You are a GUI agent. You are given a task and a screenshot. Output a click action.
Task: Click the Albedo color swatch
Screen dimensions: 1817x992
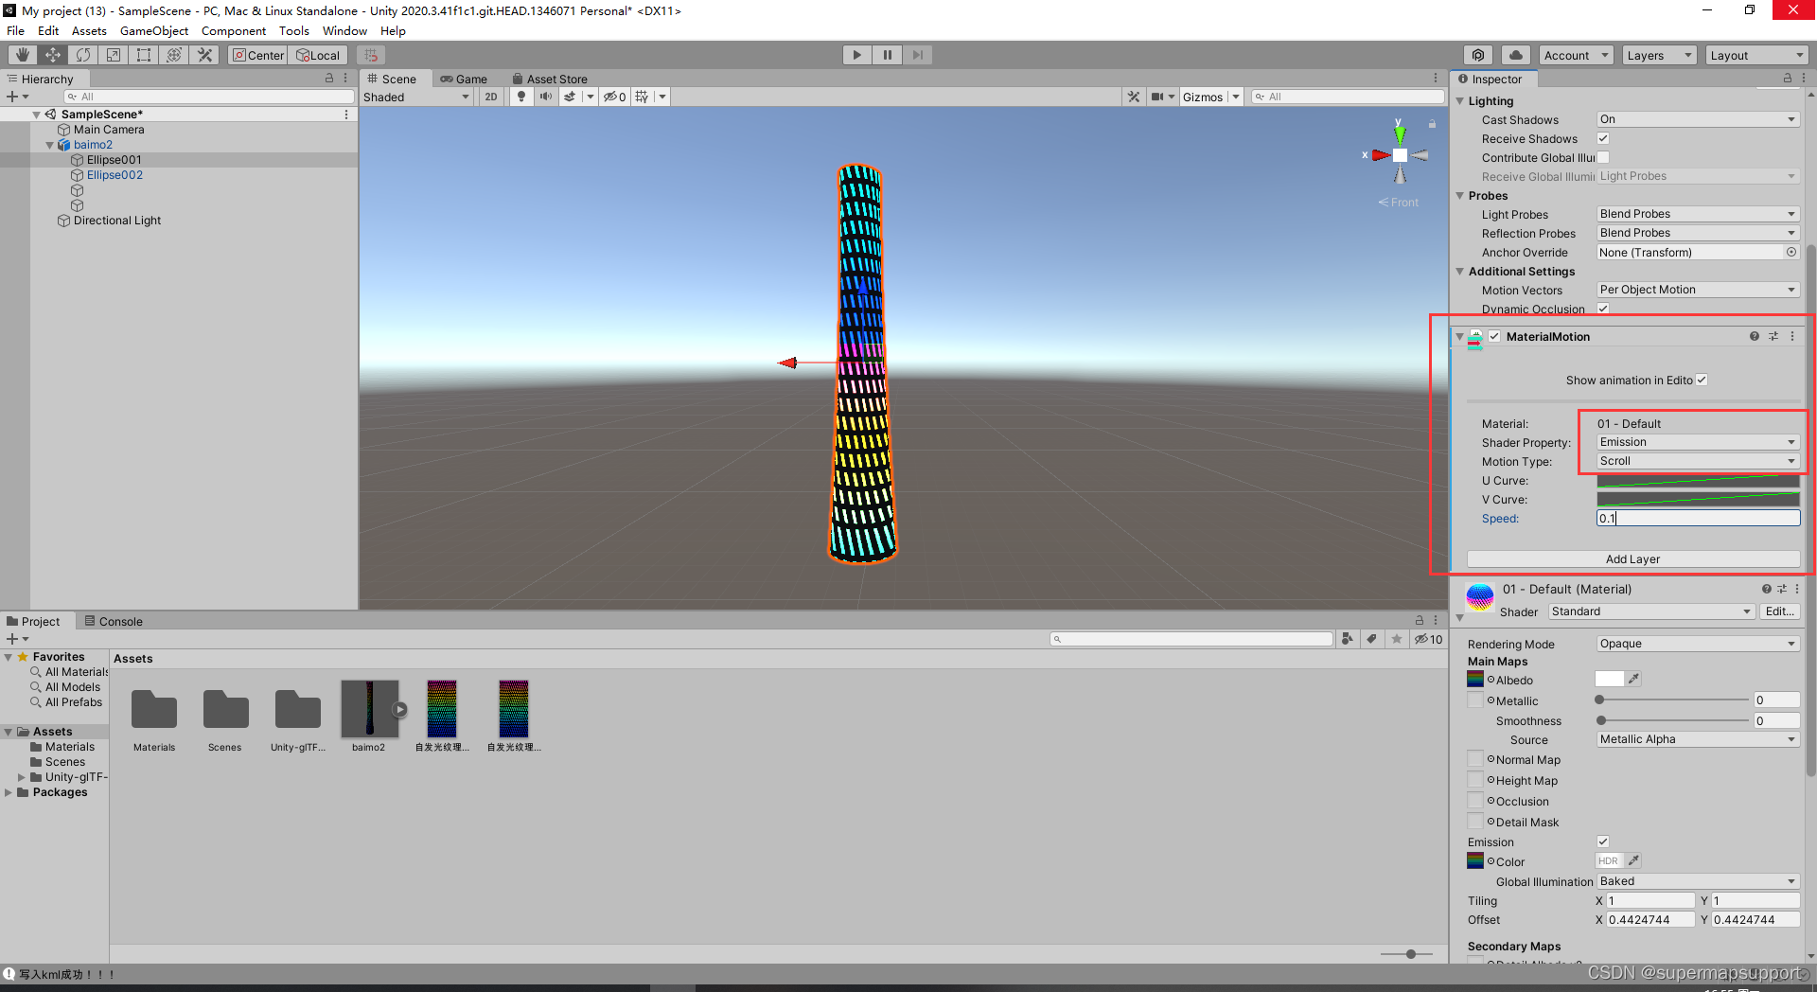(1610, 679)
